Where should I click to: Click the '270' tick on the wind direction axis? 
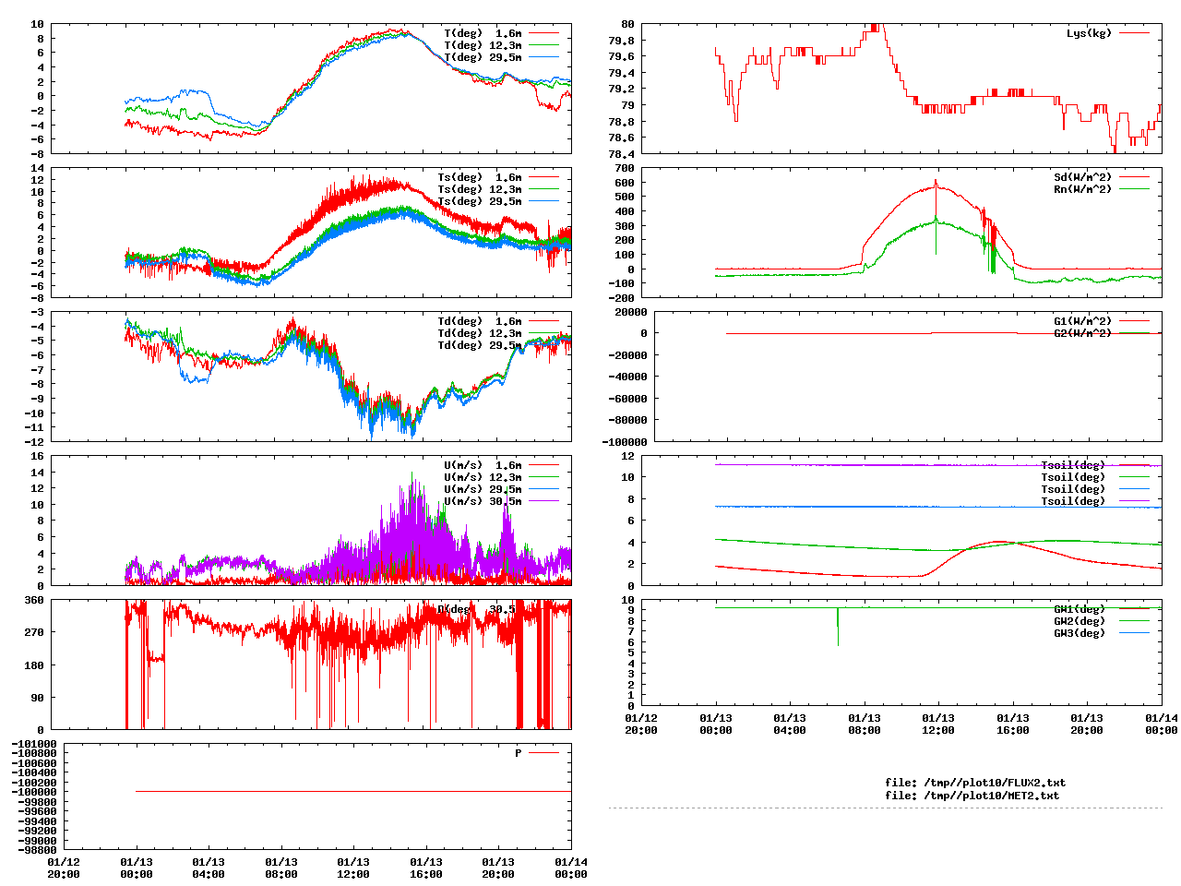click(x=34, y=632)
